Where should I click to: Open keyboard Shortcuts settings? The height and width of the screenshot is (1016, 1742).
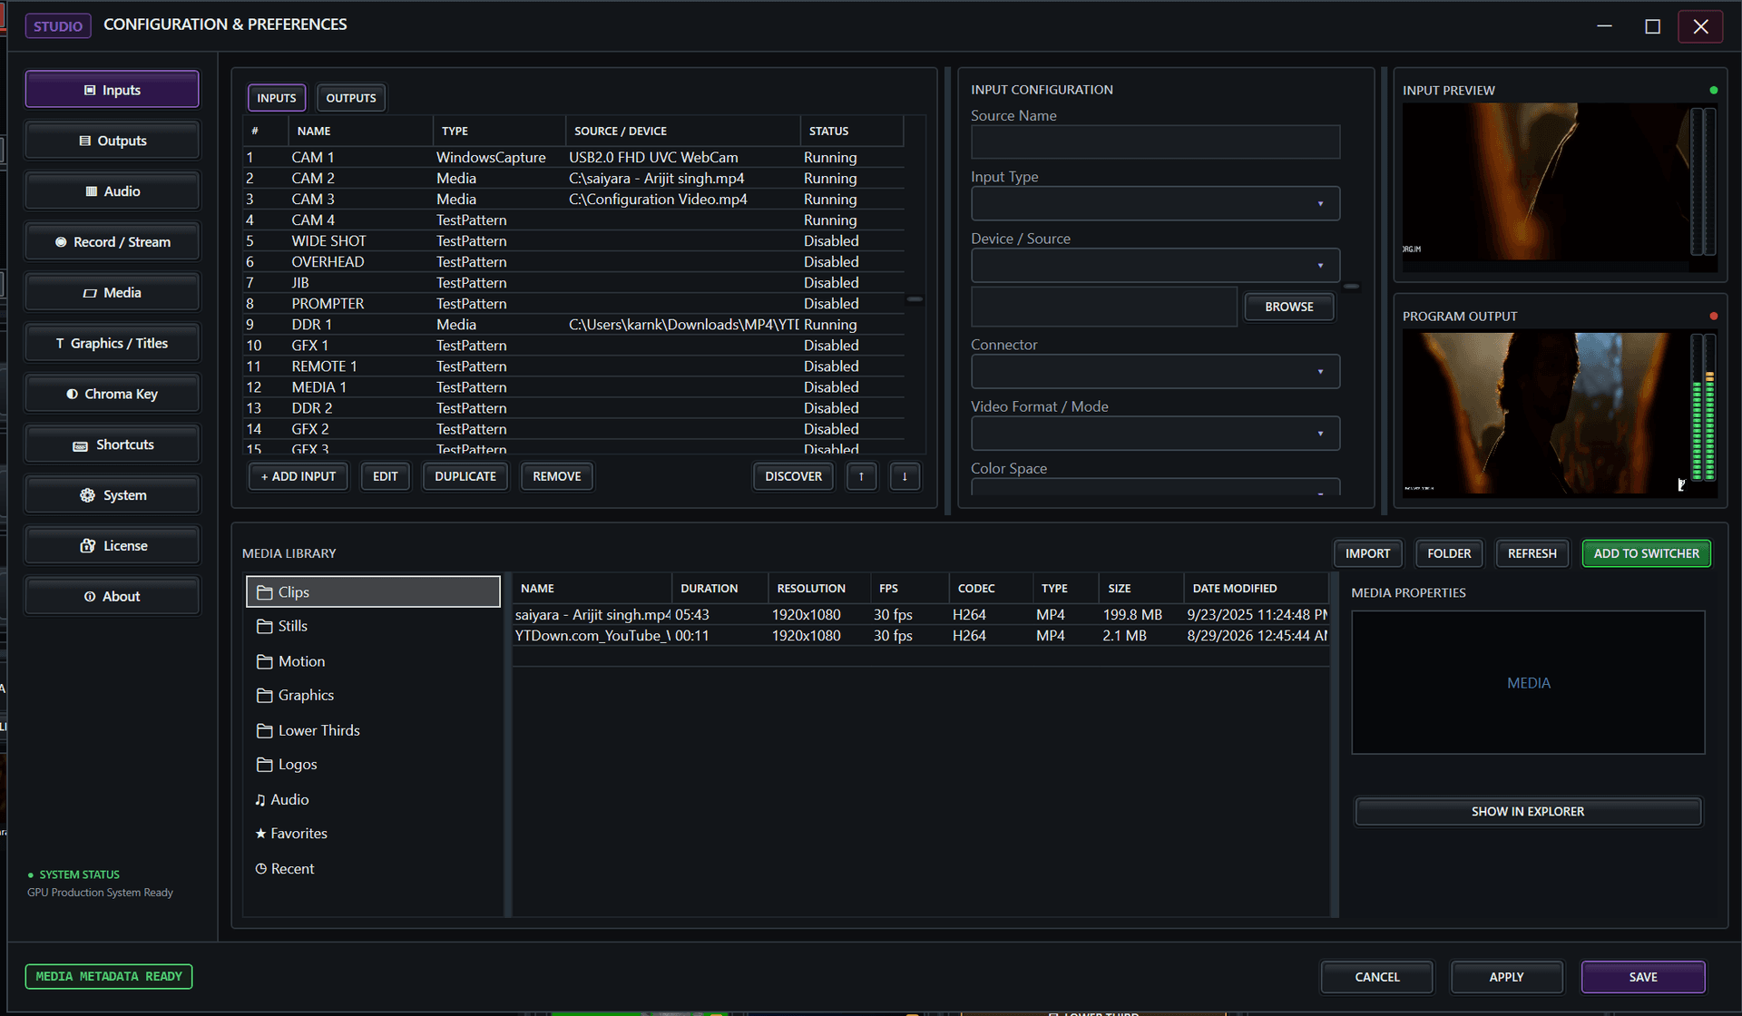tap(112, 444)
